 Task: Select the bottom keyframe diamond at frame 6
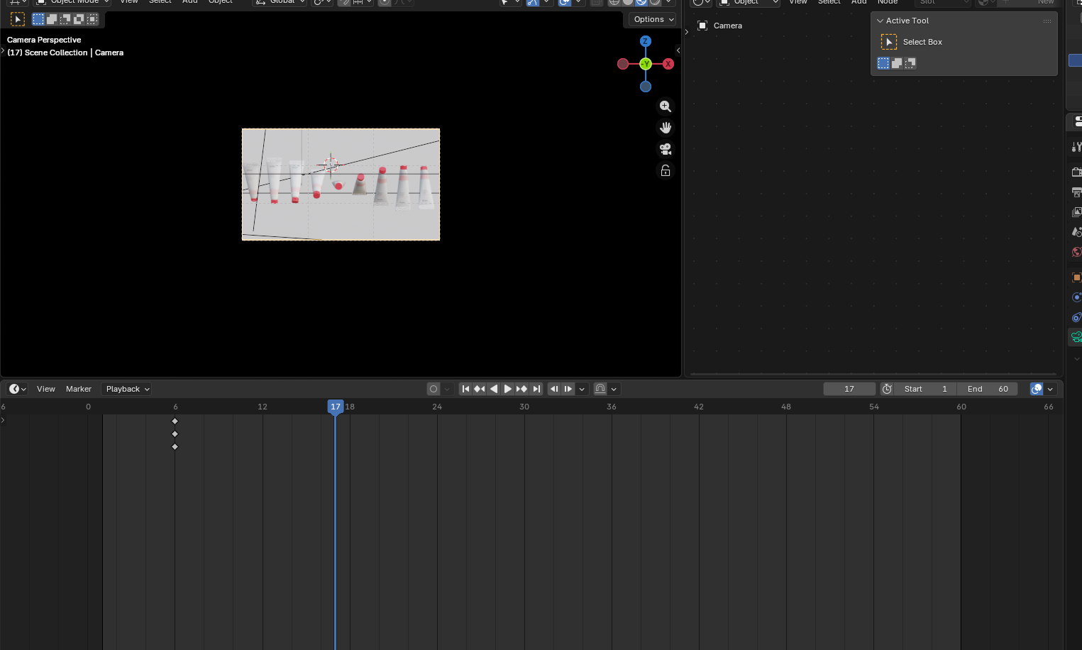[175, 447]
